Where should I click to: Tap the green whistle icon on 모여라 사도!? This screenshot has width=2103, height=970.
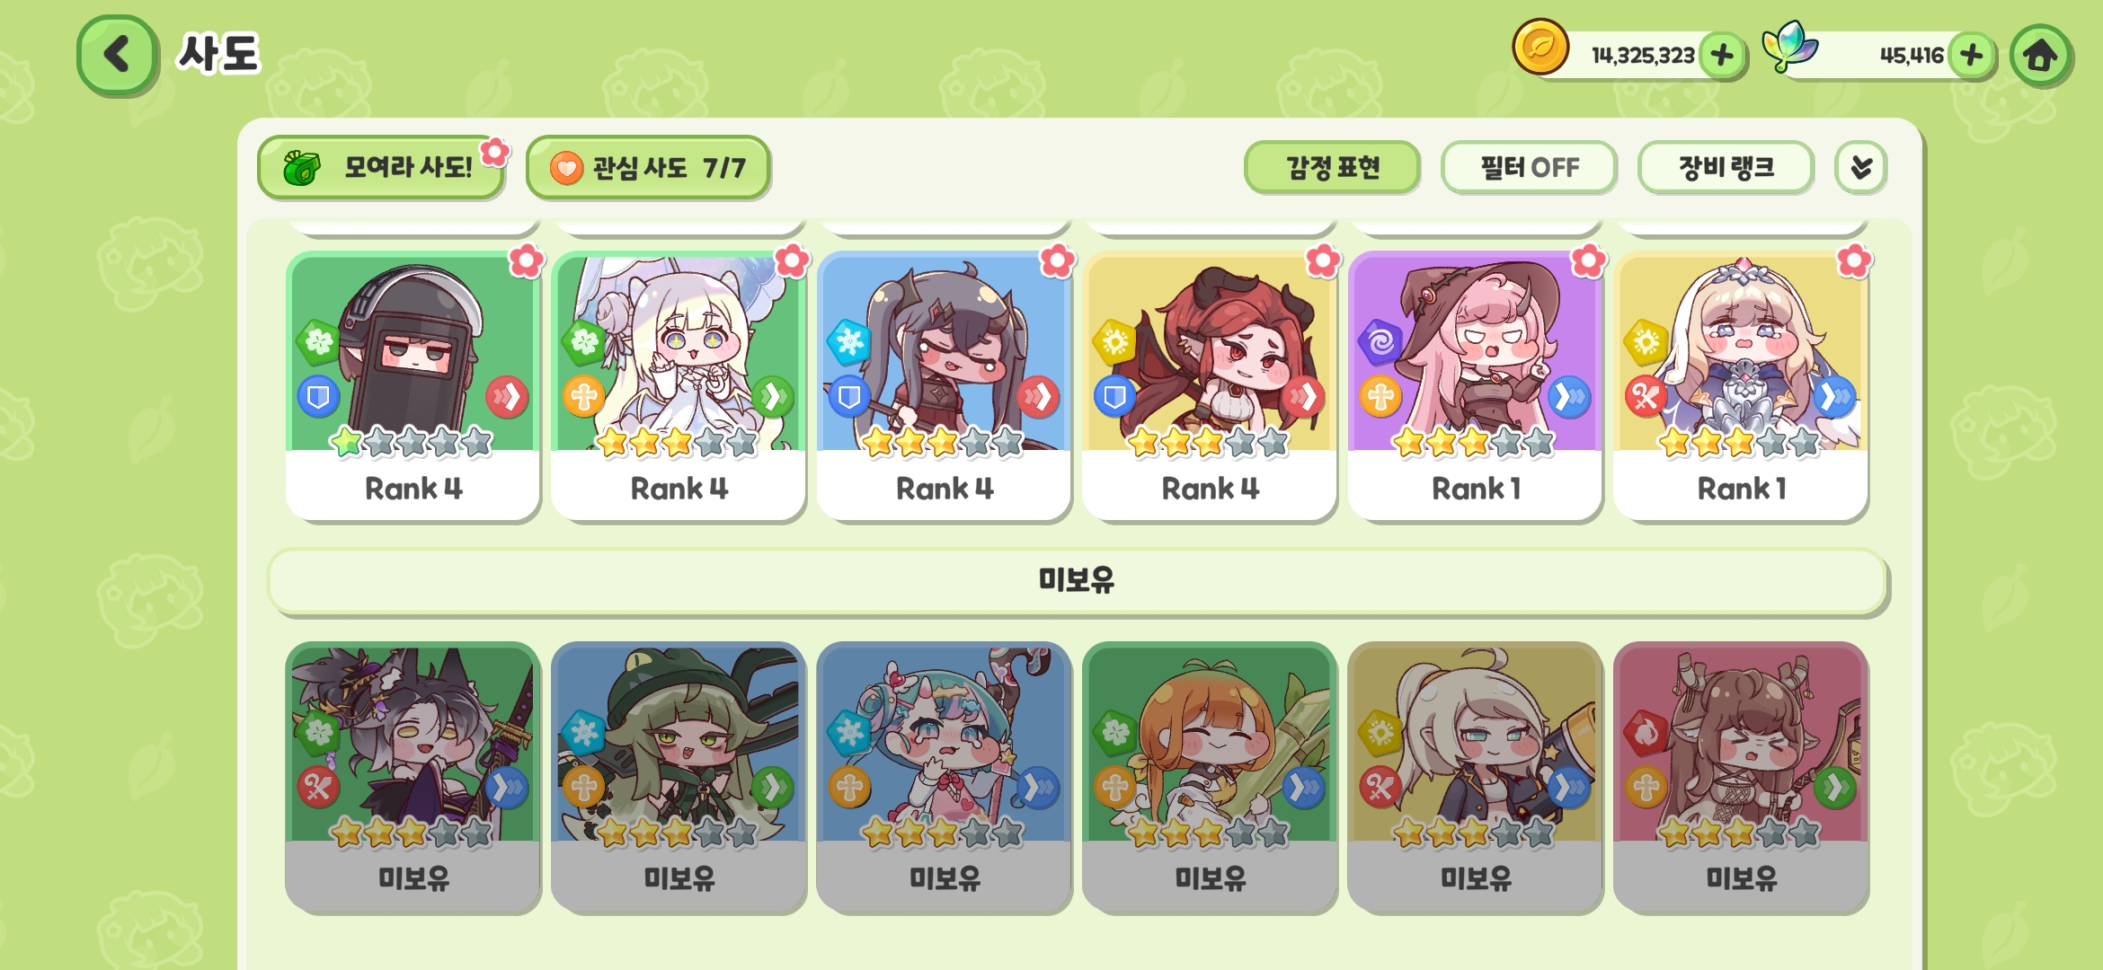(301, 168)
